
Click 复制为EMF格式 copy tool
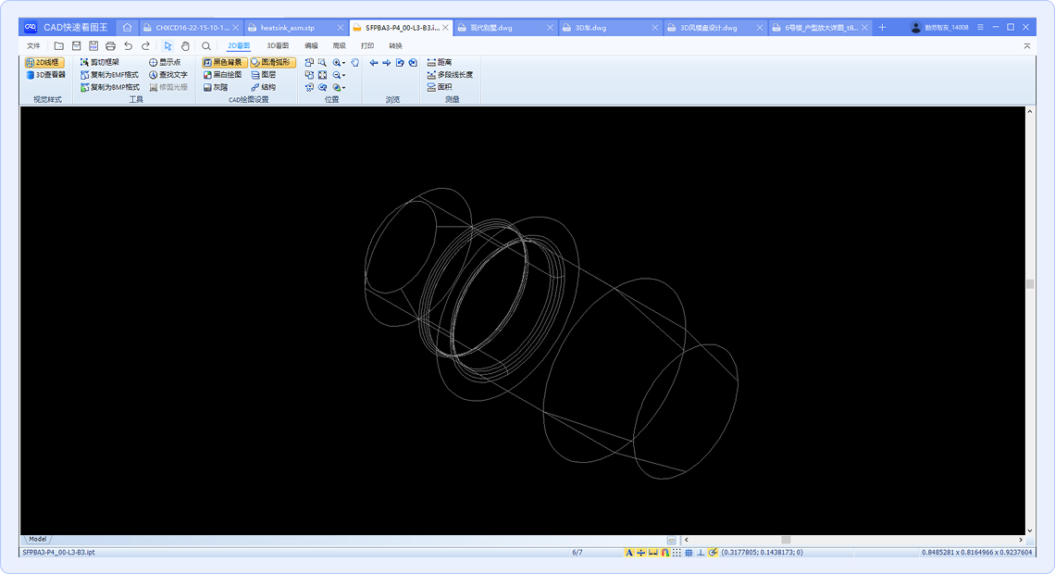pyautogui.click(x=109, y=75)
